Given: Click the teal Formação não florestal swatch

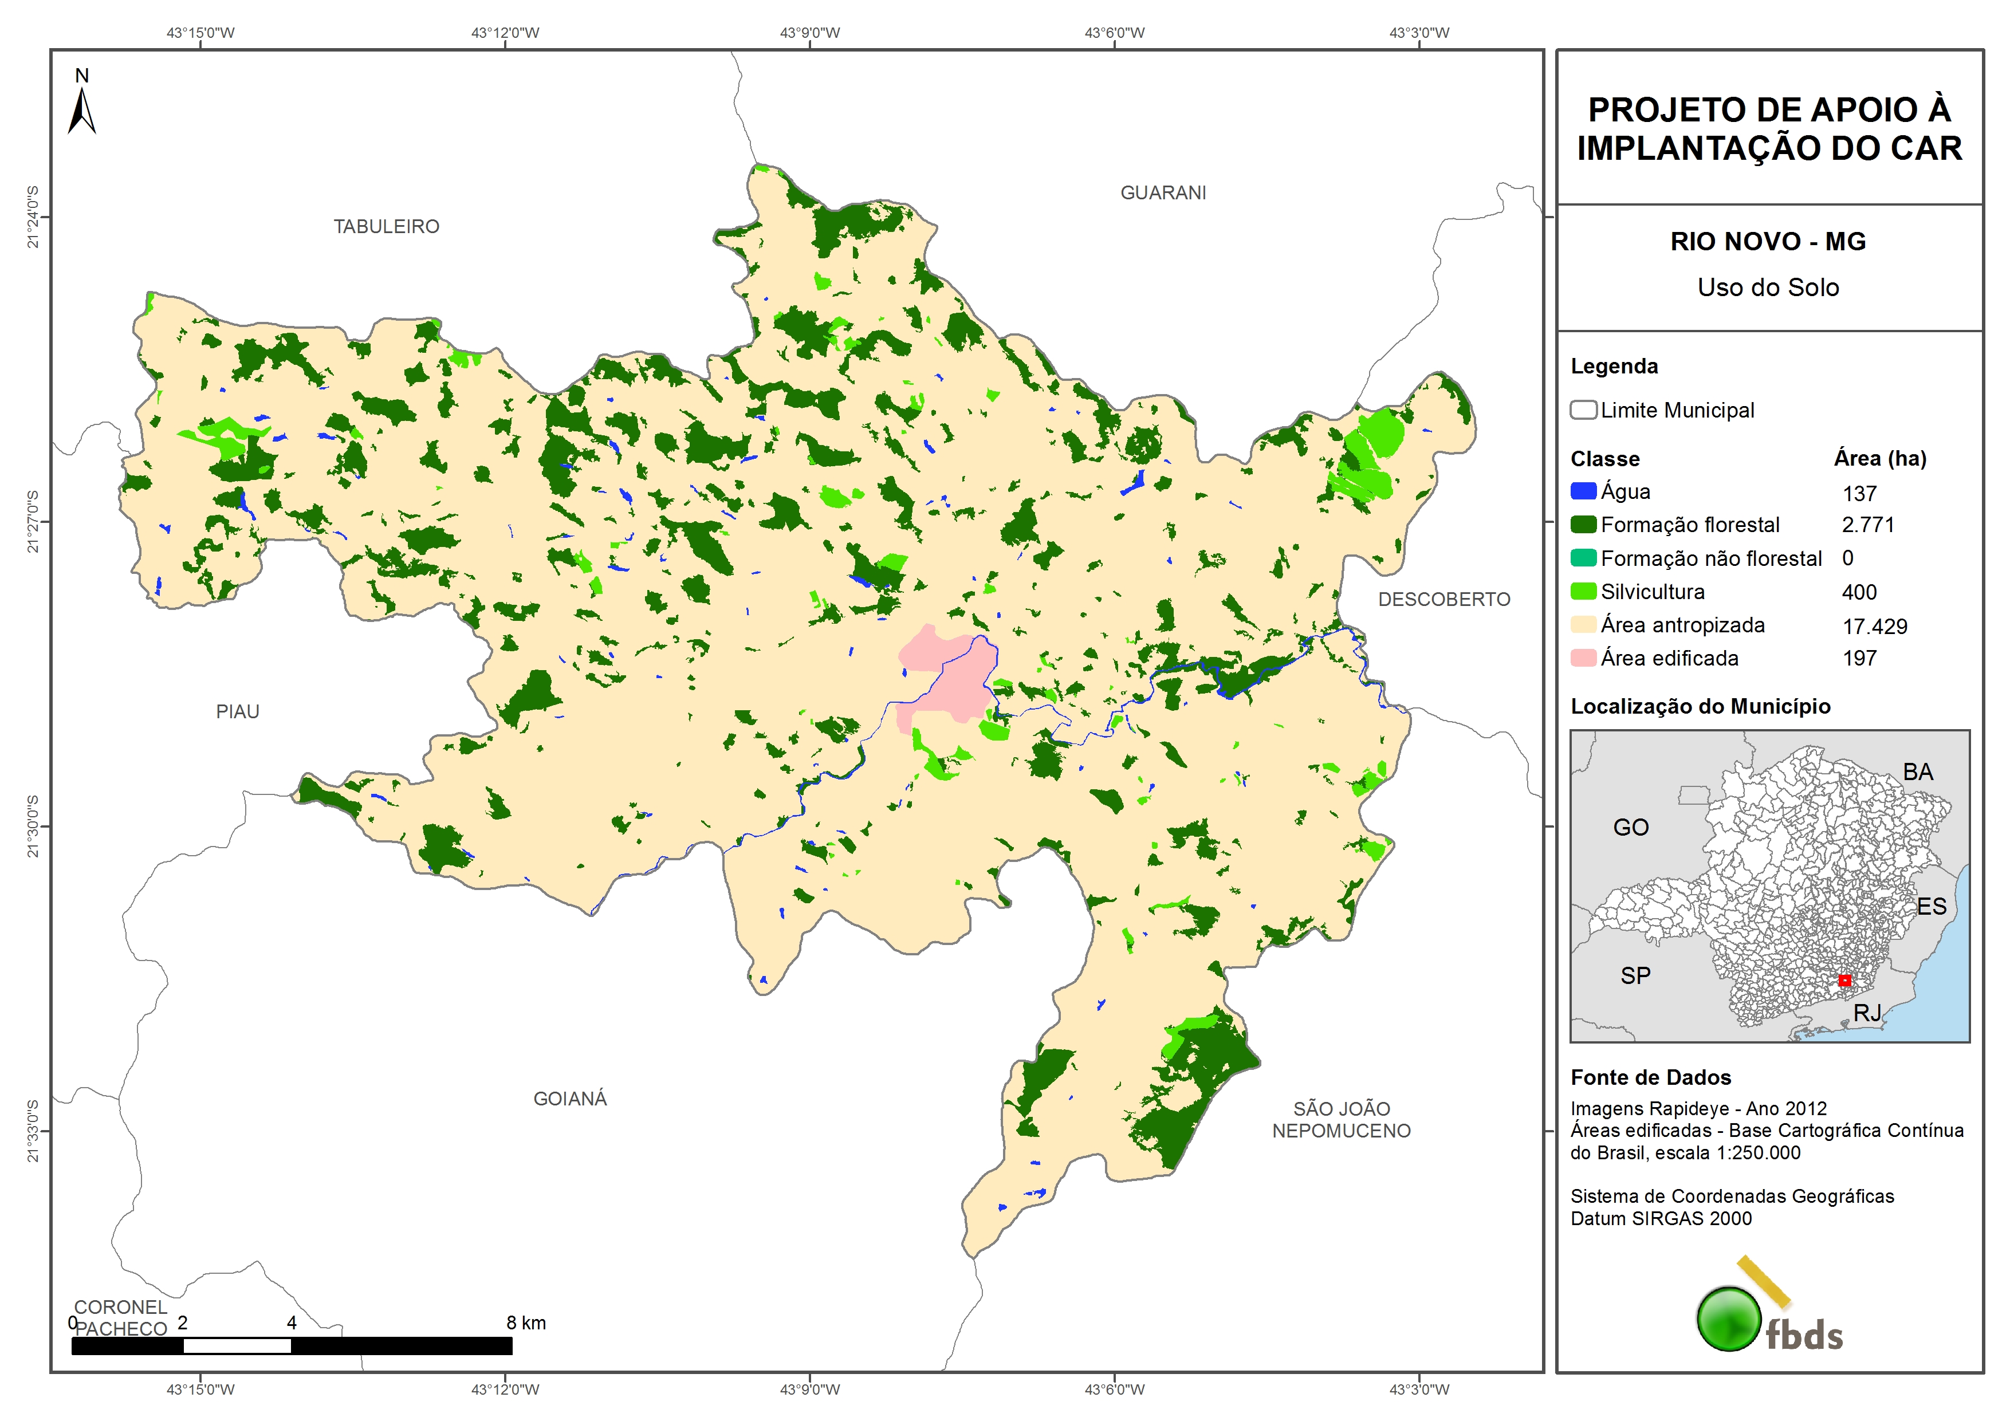Looking at the screenshot, I should click(1583, 558).
